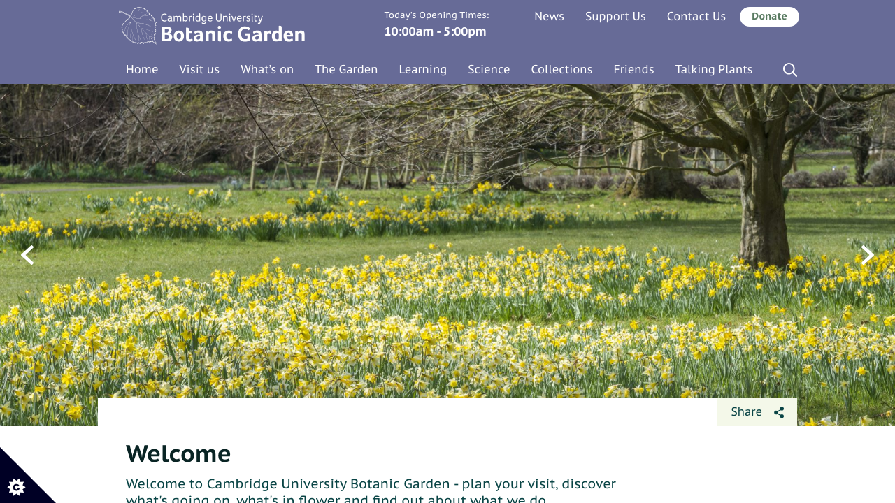Expand the Collections navigation menu
The height and width of the screenshot is (503, 895).
561,68
